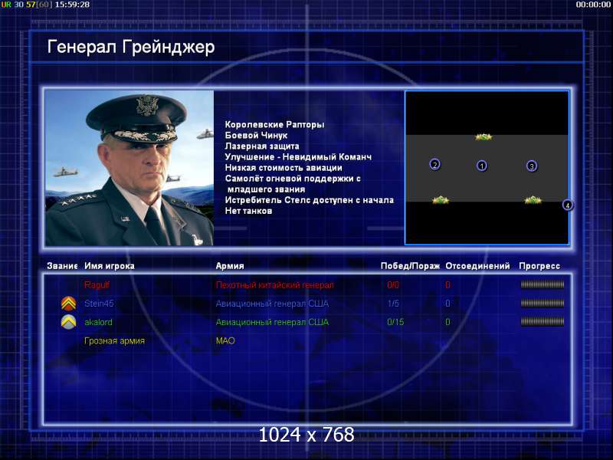
Task: Click Stein45's loading progress bar
Action: click(x=543, y=303)
